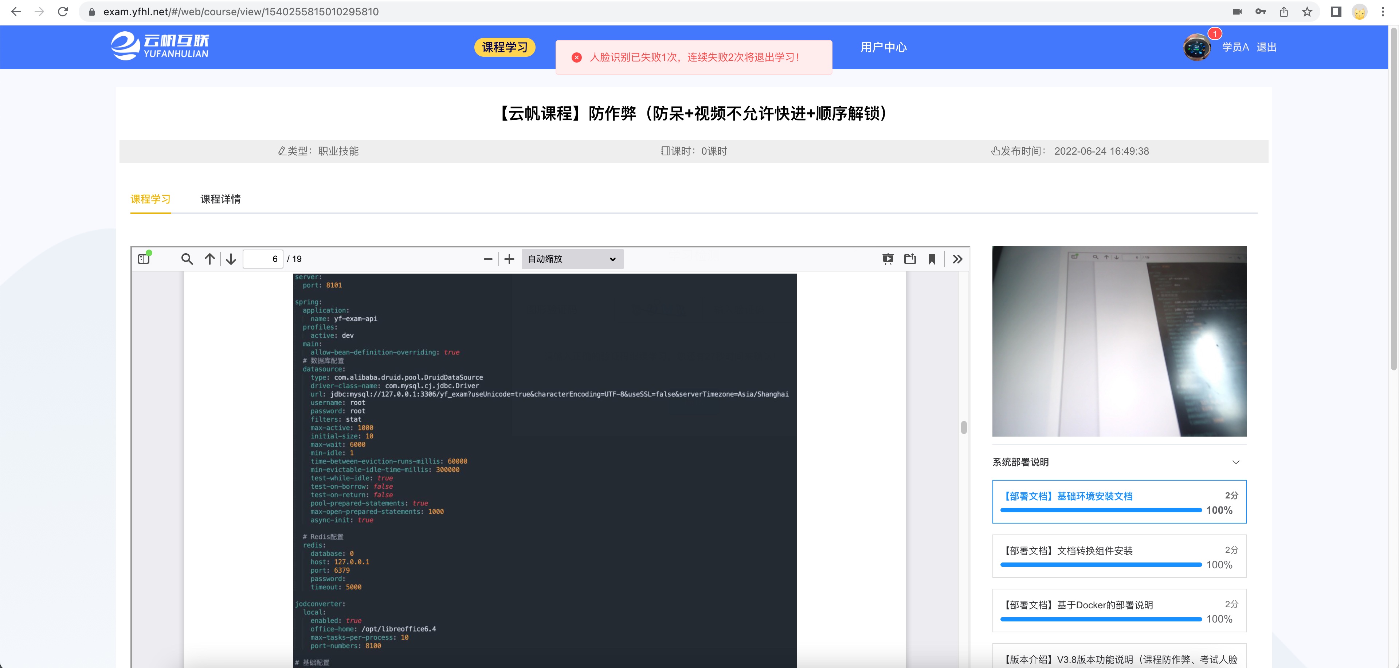This screenshot has height=668, width=1399.
Task: Click the PDF bookmark icon
Action: pyautogui.click(x=932, y=259)
